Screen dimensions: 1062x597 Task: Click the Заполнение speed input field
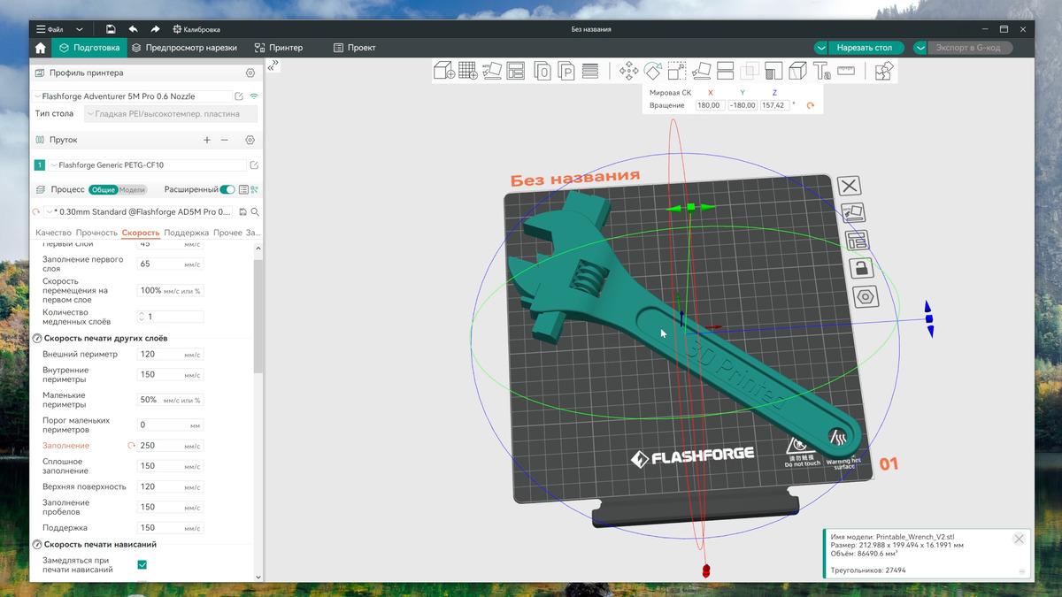159,446
